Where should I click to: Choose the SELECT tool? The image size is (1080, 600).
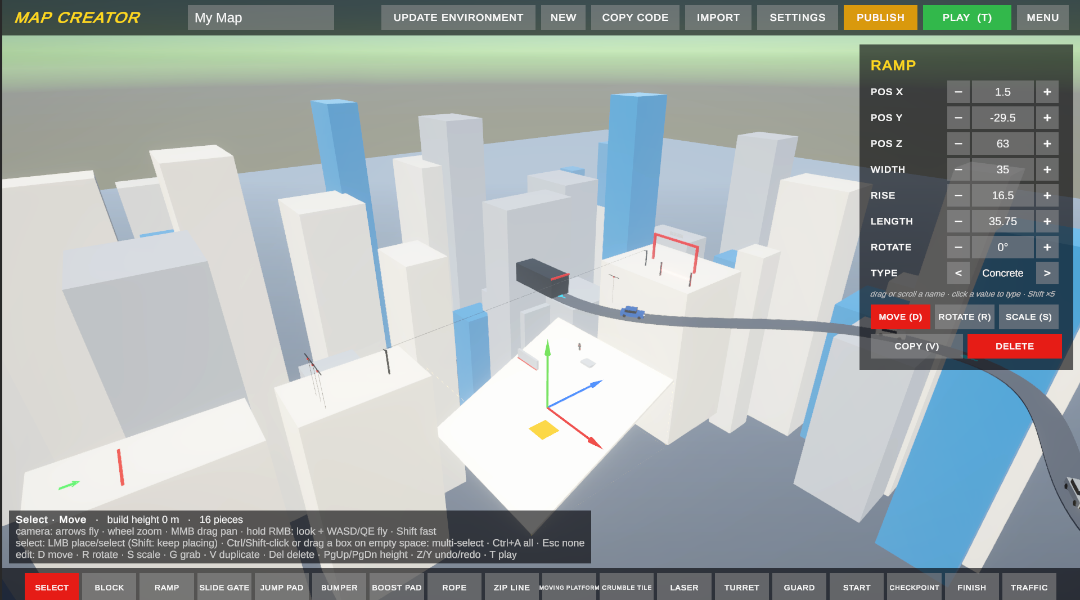pos(52,587)
